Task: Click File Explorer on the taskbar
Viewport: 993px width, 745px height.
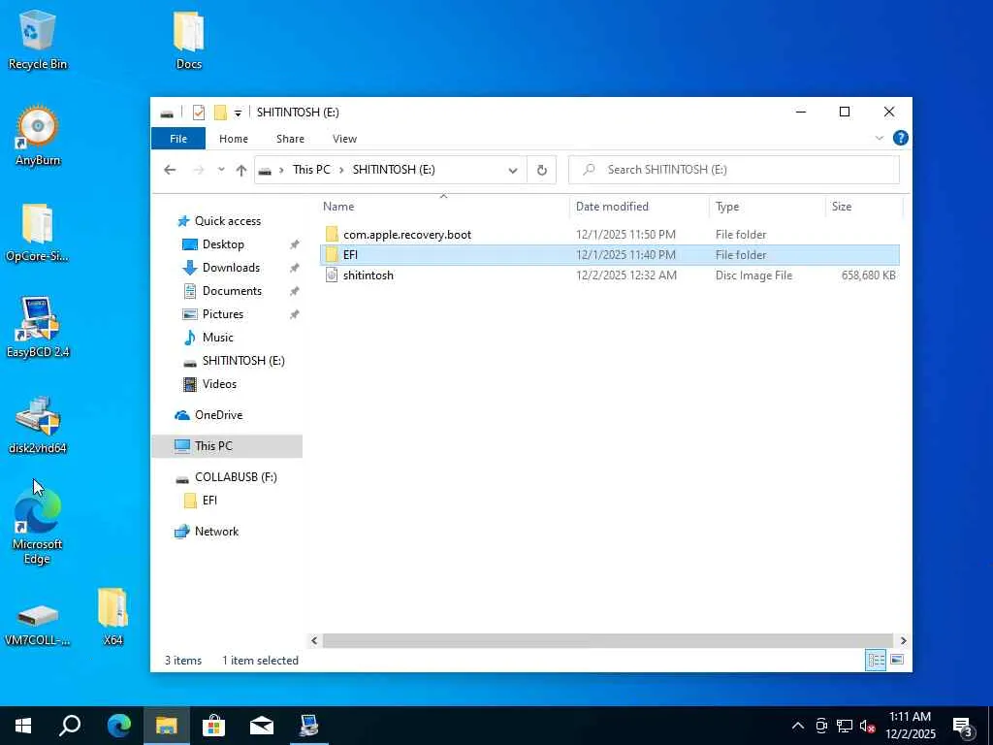Action: 167,726
